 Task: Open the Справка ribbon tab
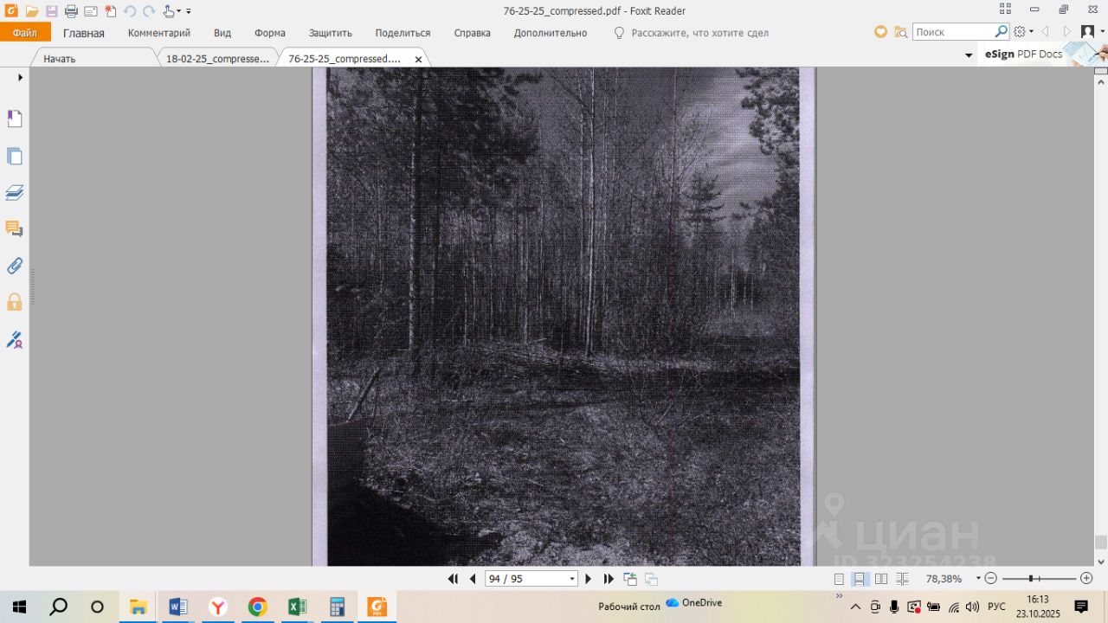click(x=473, y=33)
